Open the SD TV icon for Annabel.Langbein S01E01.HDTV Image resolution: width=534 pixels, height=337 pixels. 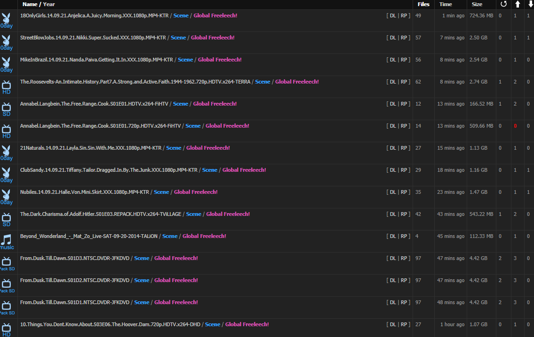click(x=7, y=109)
